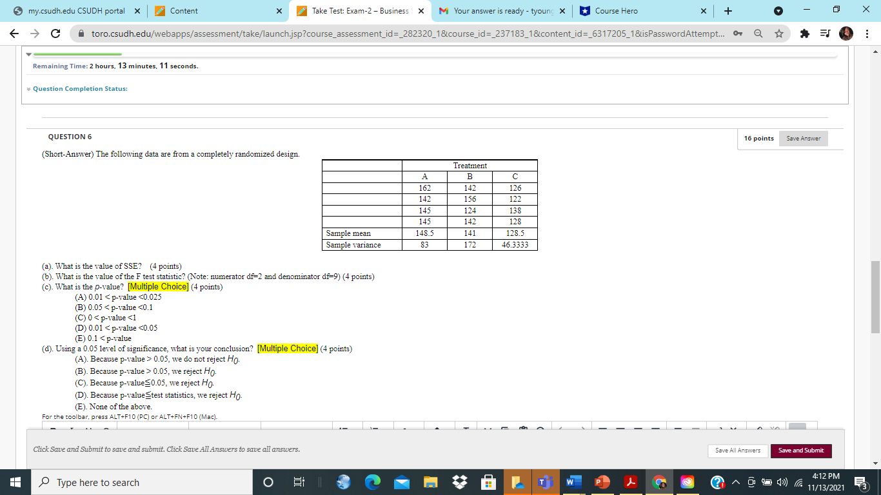This screenshot has width=881, height=495.
Task: Open the volume control in system tray
Action: (782, 482)
